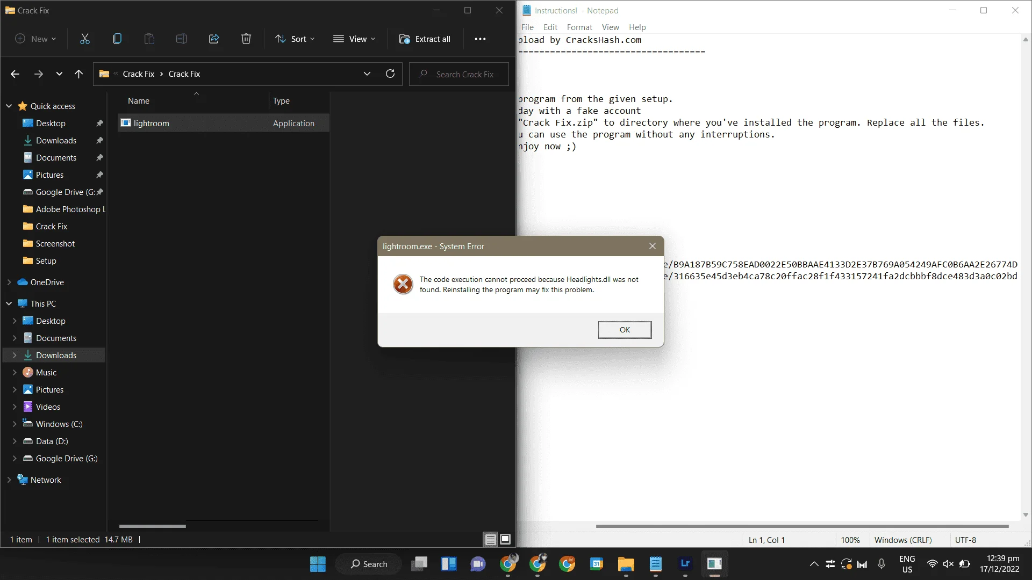Open the Edit menu in Notepad
1032x580 pixels.
click(x=550, y=27)
